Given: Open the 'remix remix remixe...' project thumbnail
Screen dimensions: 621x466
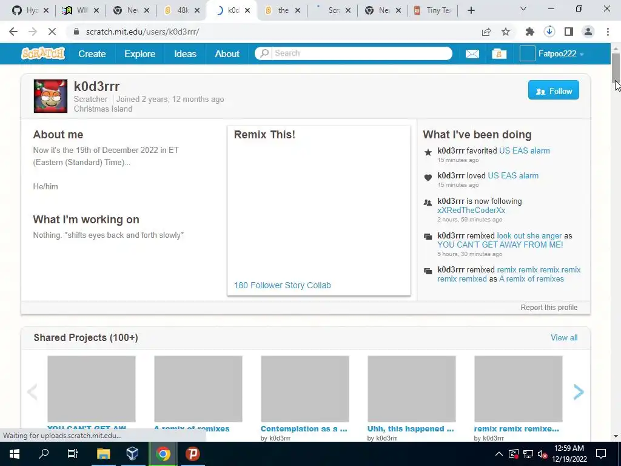Looking at the screenshot, I should (x=519, y=389).
